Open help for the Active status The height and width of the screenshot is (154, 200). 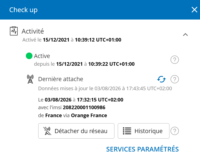pyautogui.click(x=175, y=60)
